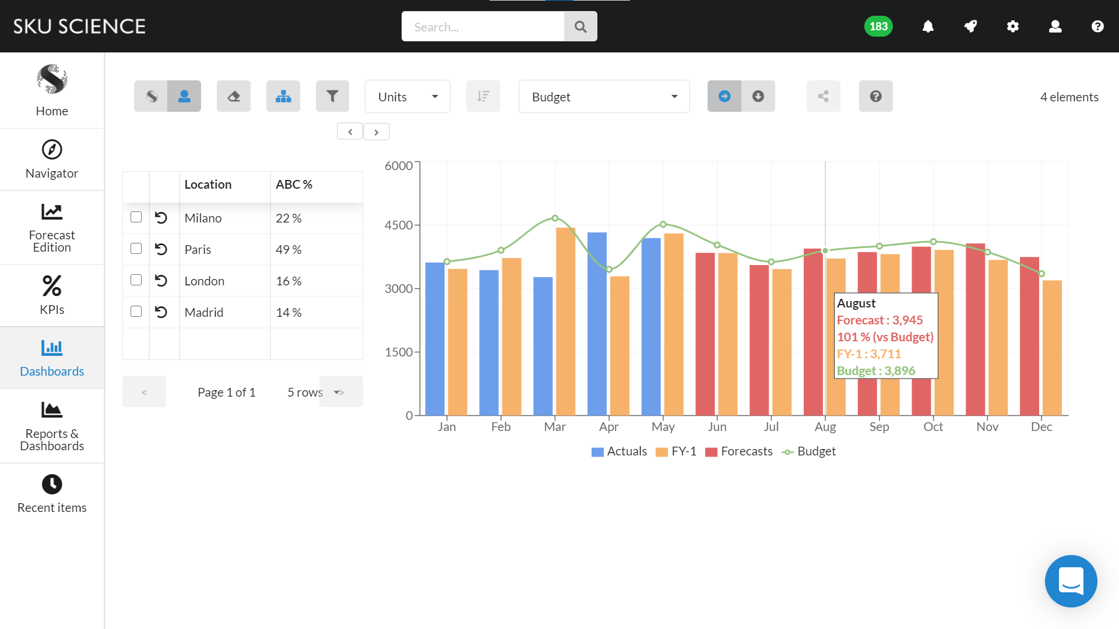This screenshot has width=1119, height=629.
Task: Open notifications bell icon
Action: (x=928, y=27)
